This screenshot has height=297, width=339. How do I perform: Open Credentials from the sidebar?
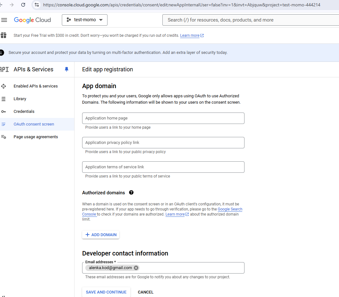click(24, 112)
